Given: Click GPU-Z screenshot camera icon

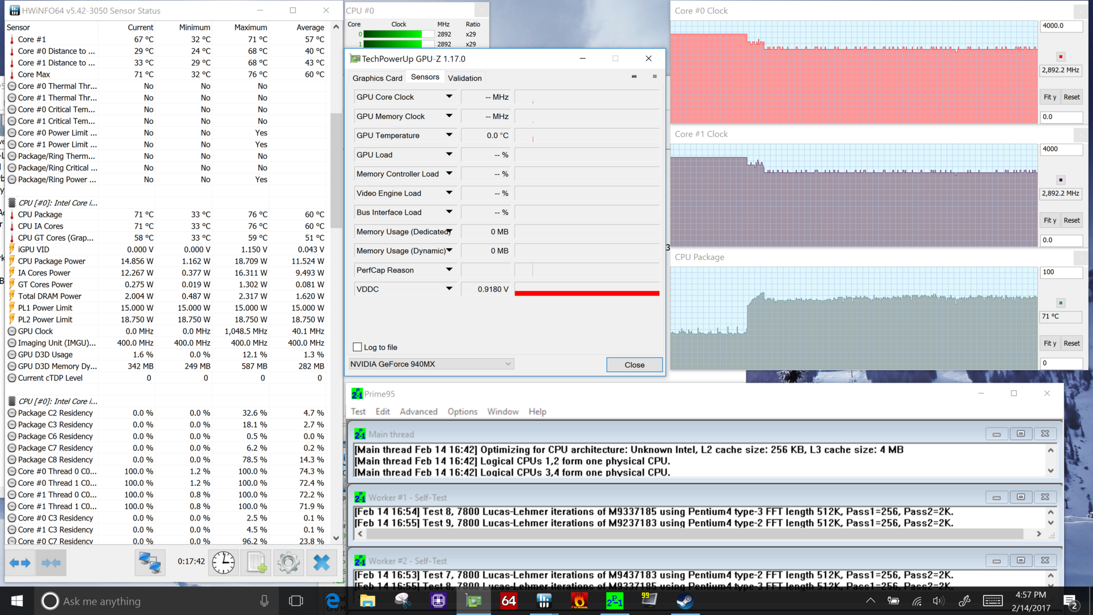Looking at the screenshot, I should (634, 77).
